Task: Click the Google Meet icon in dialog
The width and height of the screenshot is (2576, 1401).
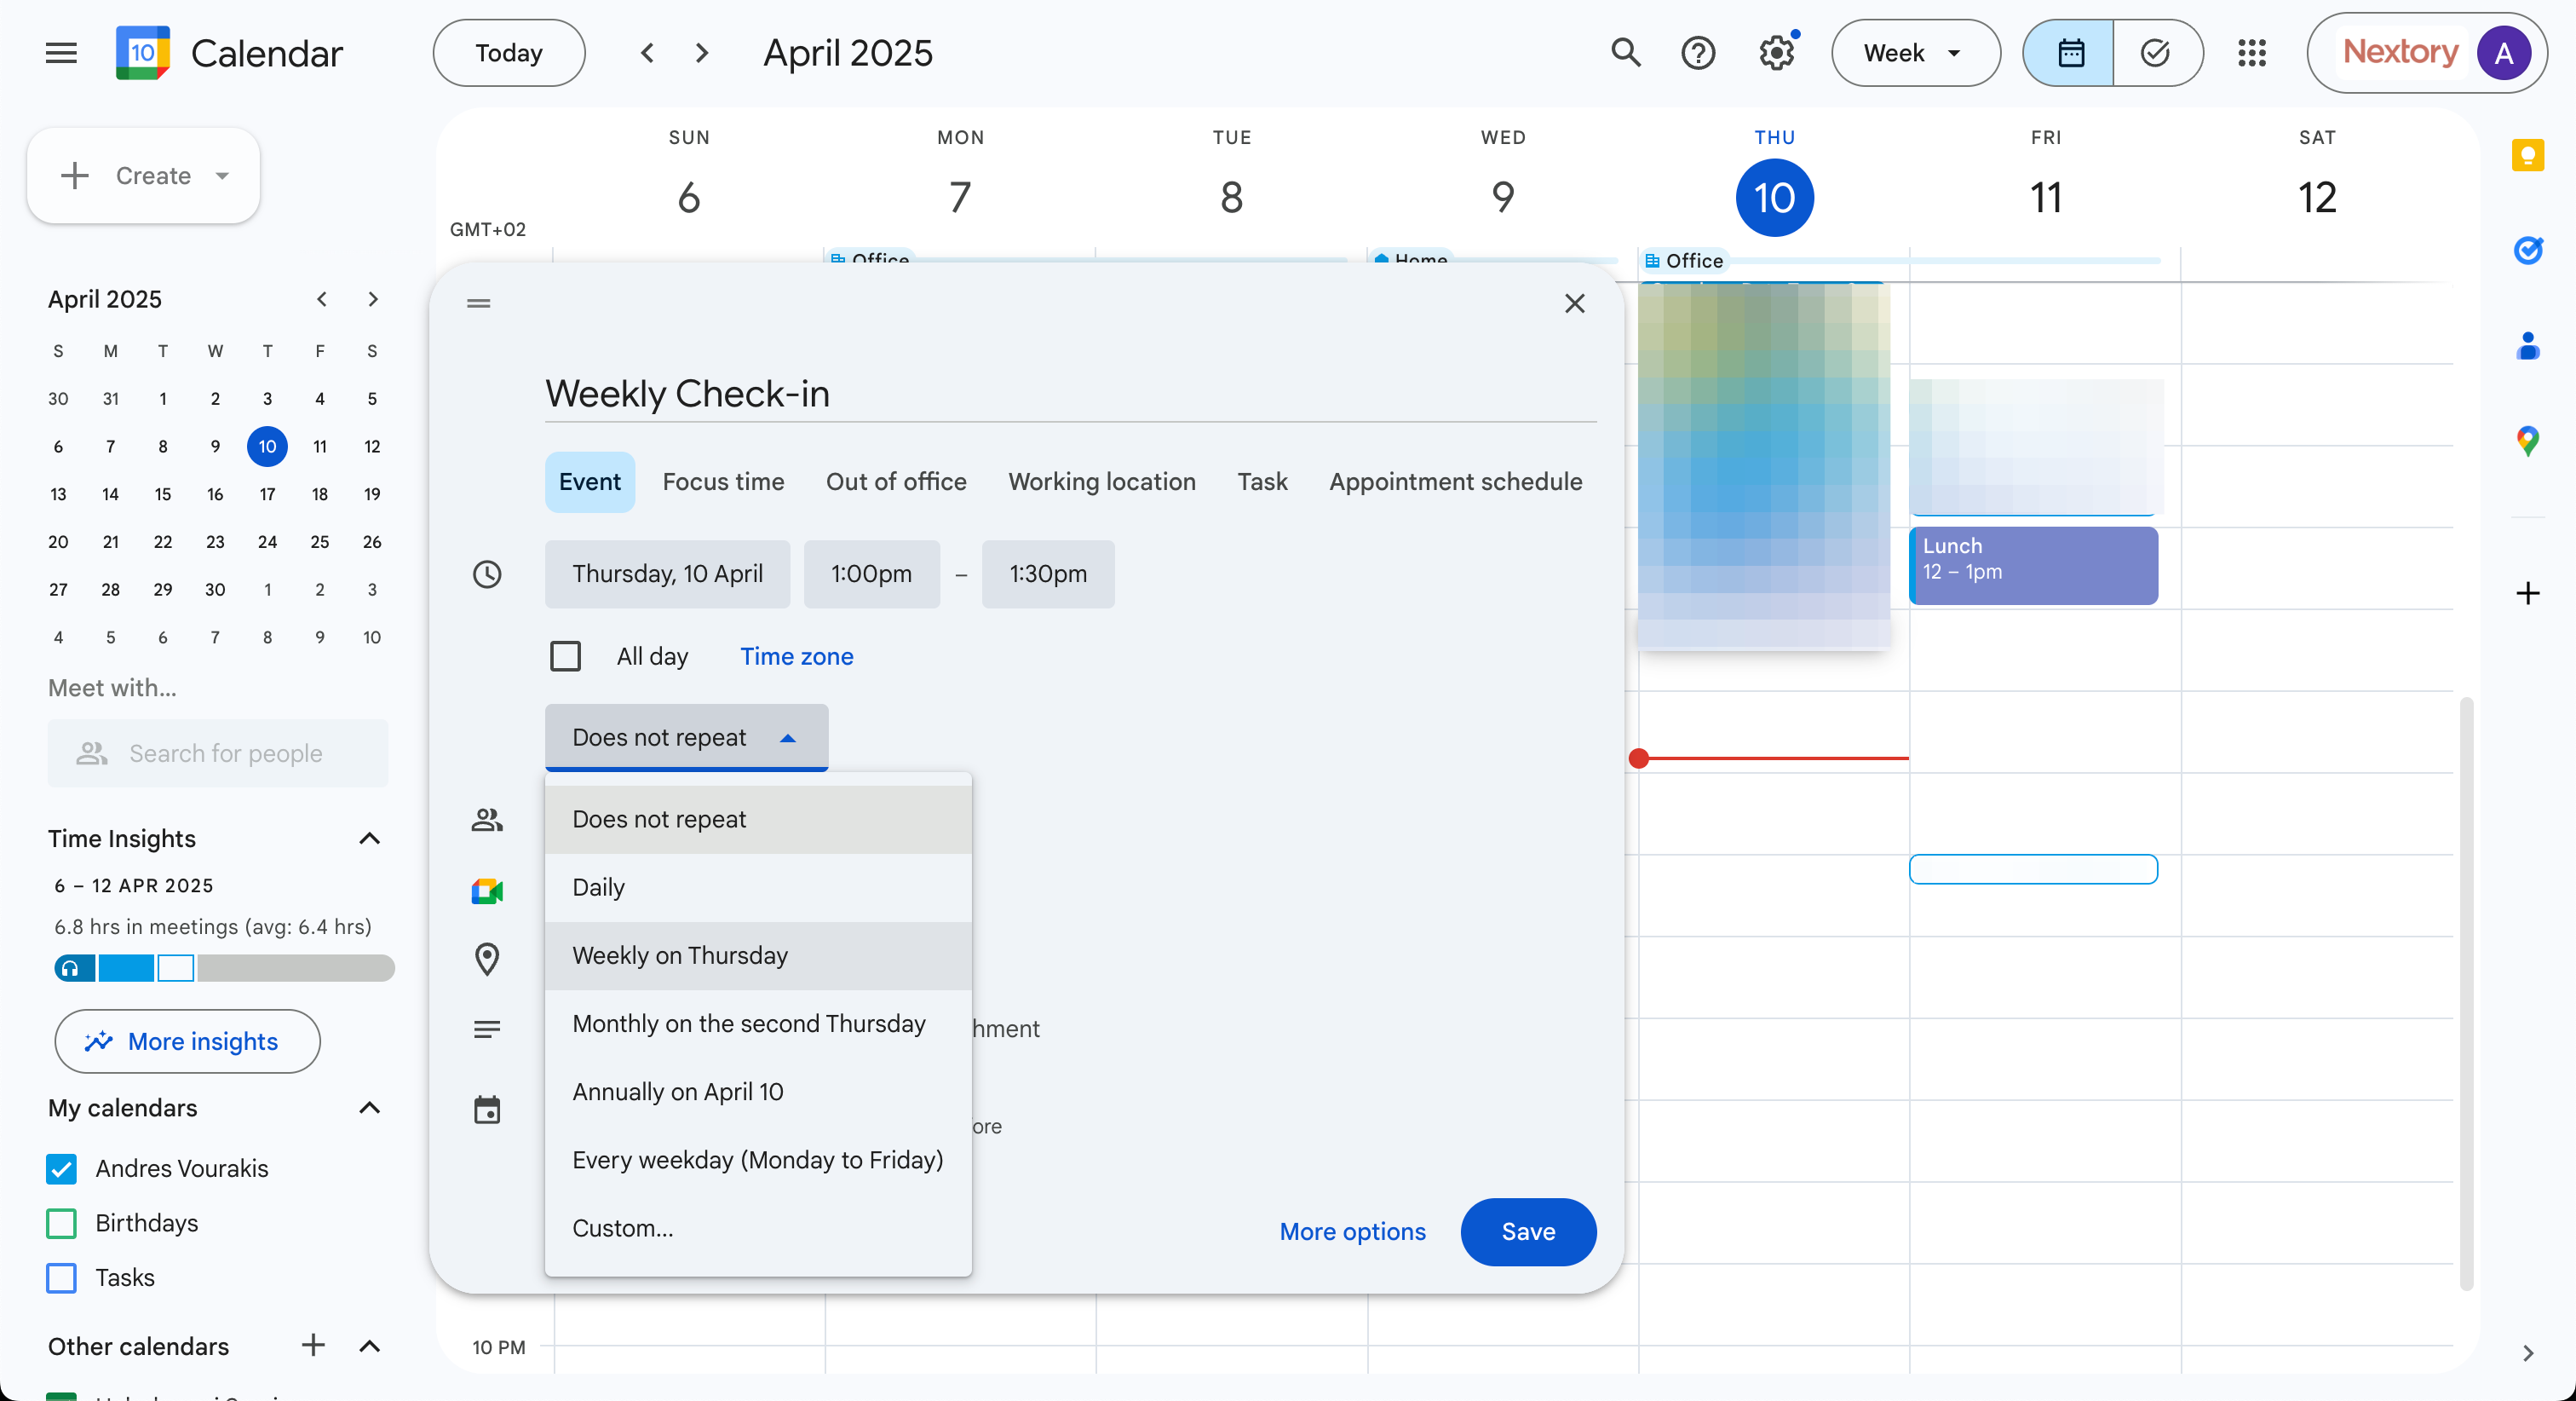Action: tap(487, 891)
